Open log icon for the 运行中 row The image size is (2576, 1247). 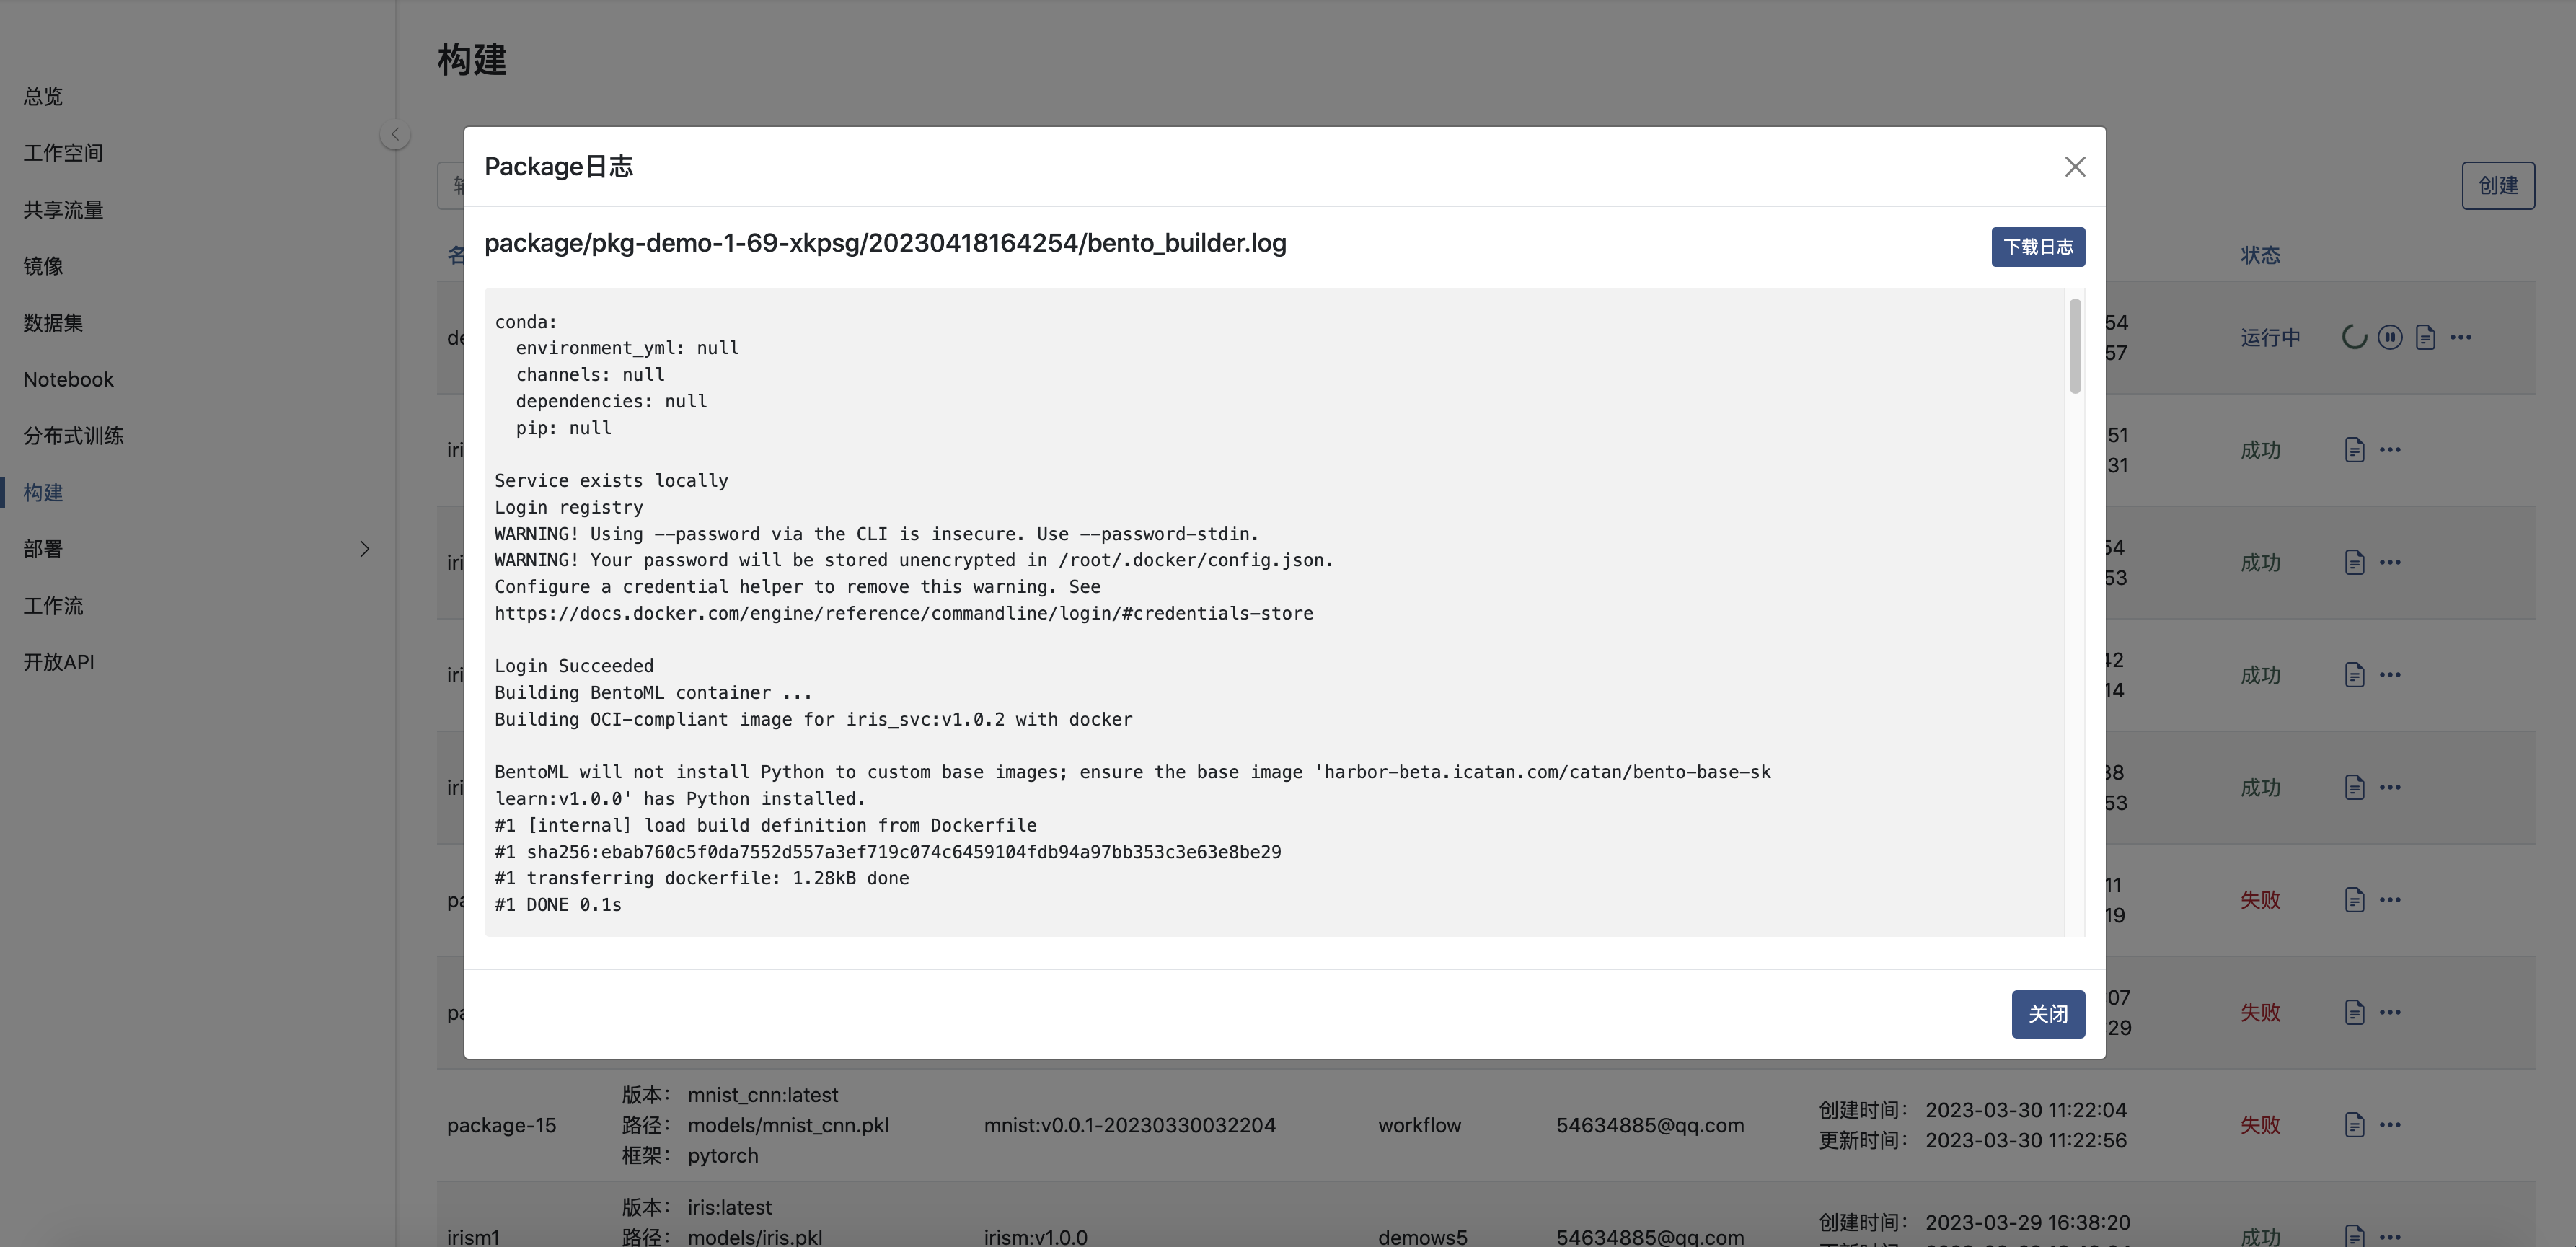coord(2425,338)
